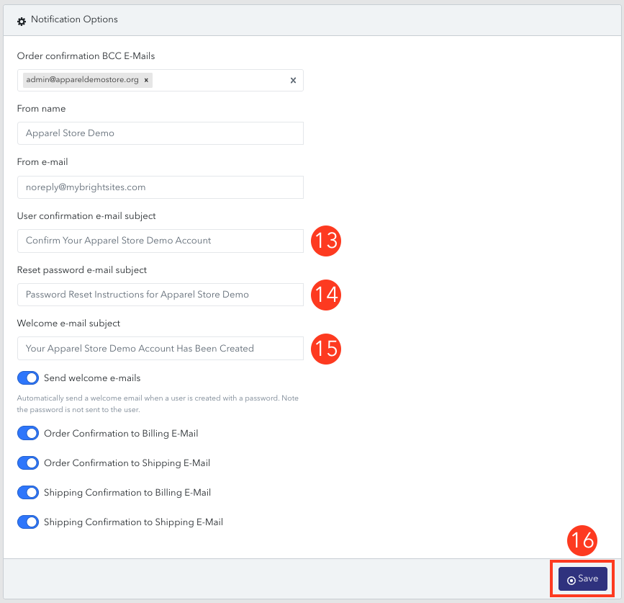Screen dimensions: 624x603
Task: Clear all BCC e-mails with the X icon
Action: click(294, 81)
